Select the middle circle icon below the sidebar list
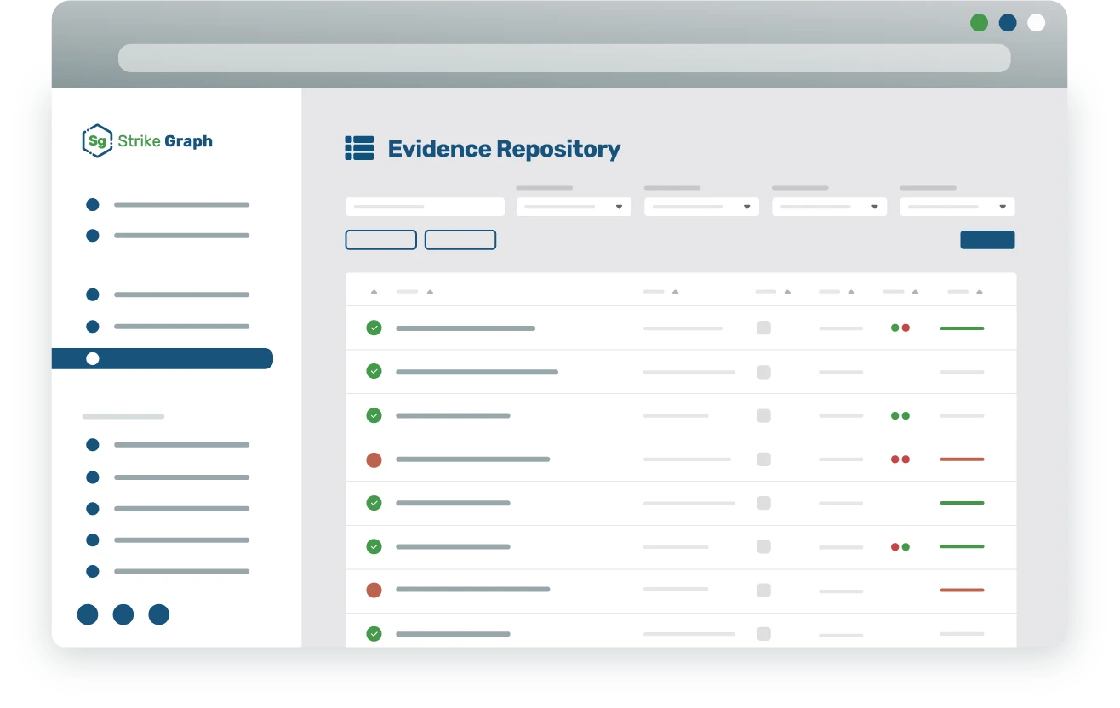The height and width of the screenshot is (708, 1120). click(x=123, y=614)
